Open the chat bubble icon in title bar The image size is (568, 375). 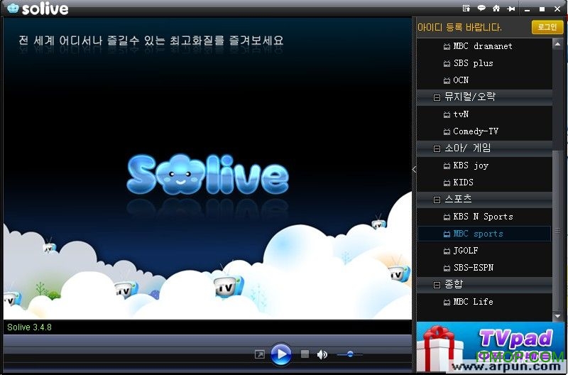pyautogui.click(x=481, y=8)
